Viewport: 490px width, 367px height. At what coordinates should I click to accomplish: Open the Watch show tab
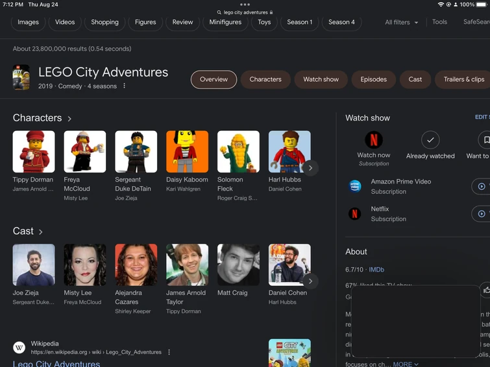click(321, 79)
